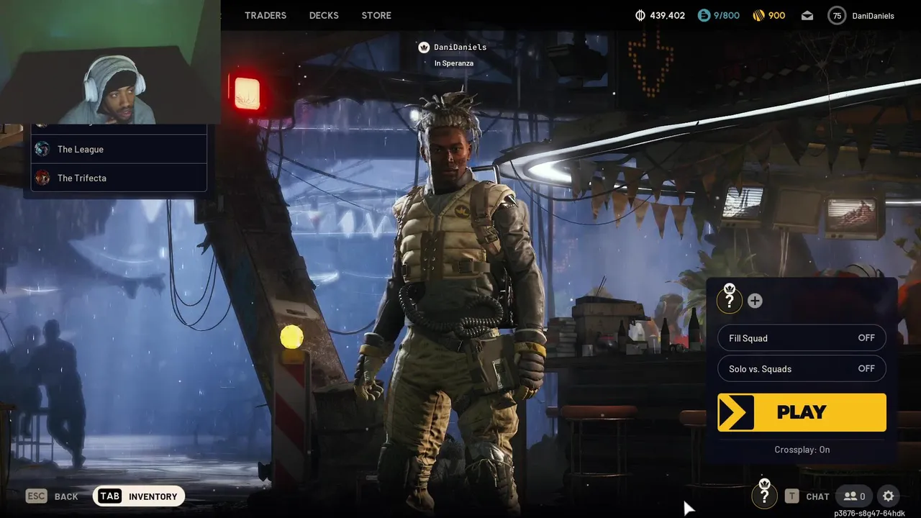This screenshot has height=518, width=921.
Task: Click the gold 900 tokens icon
Action: point(758,15)
